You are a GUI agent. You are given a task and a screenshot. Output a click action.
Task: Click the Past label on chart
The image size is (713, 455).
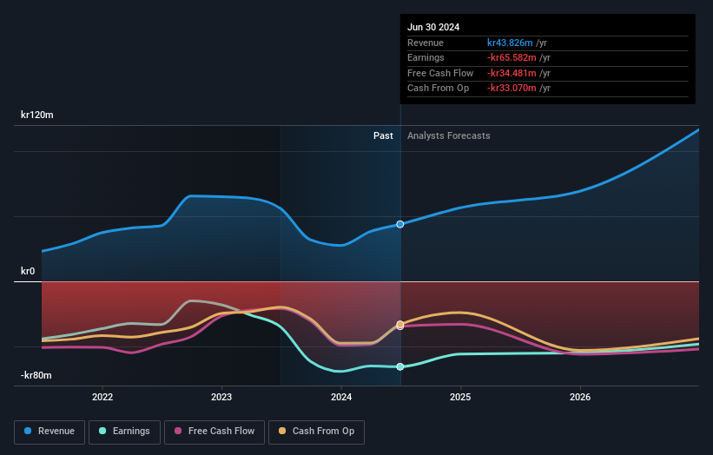(383, 136)
